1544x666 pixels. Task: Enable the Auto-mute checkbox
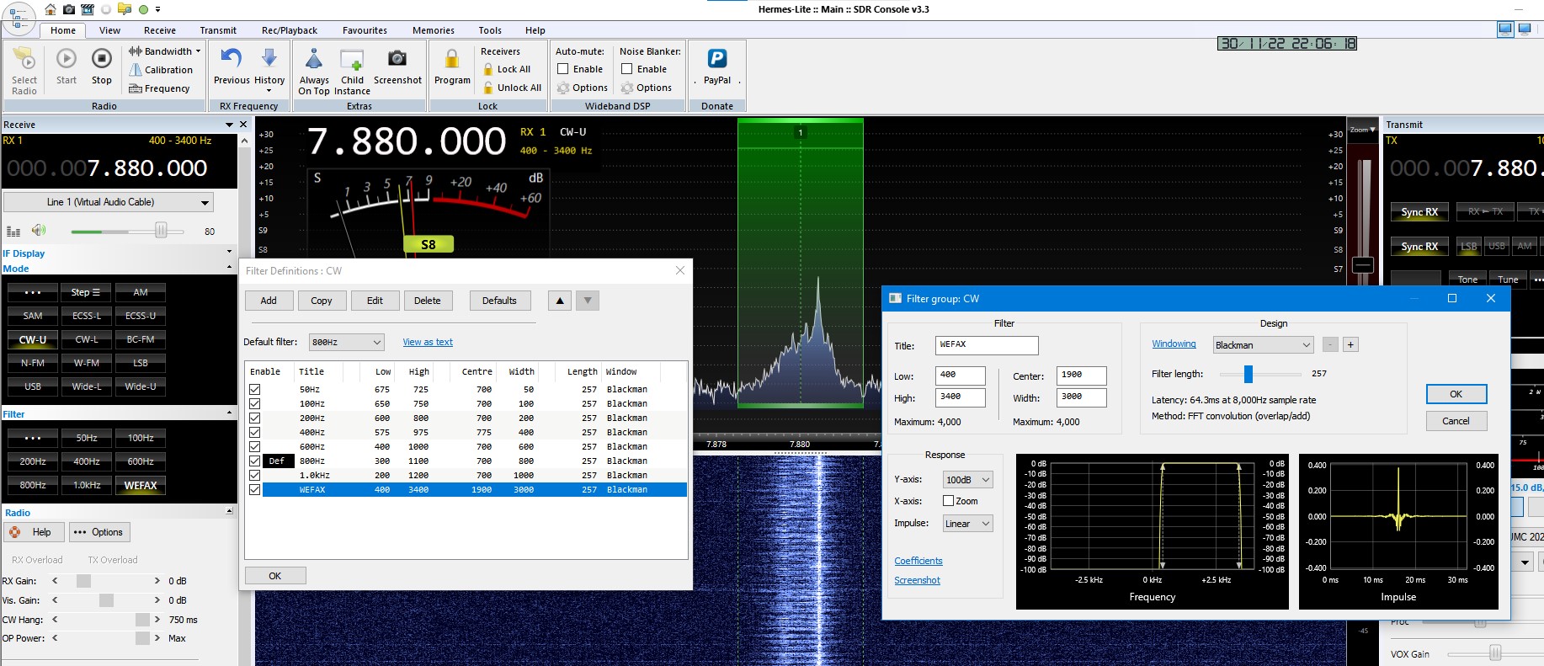pos(563,69)
